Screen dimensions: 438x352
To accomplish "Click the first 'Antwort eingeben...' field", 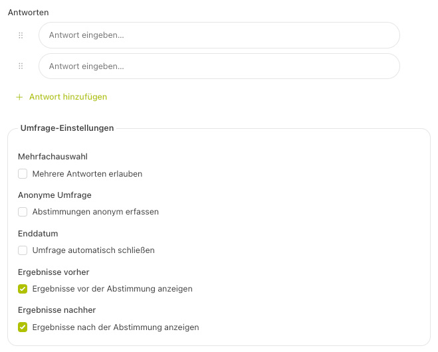I will pos(219,35).
